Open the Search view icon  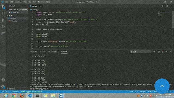3,13
